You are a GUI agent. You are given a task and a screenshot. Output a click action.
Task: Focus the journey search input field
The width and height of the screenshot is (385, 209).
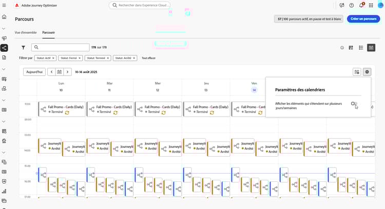click(61, 47)
